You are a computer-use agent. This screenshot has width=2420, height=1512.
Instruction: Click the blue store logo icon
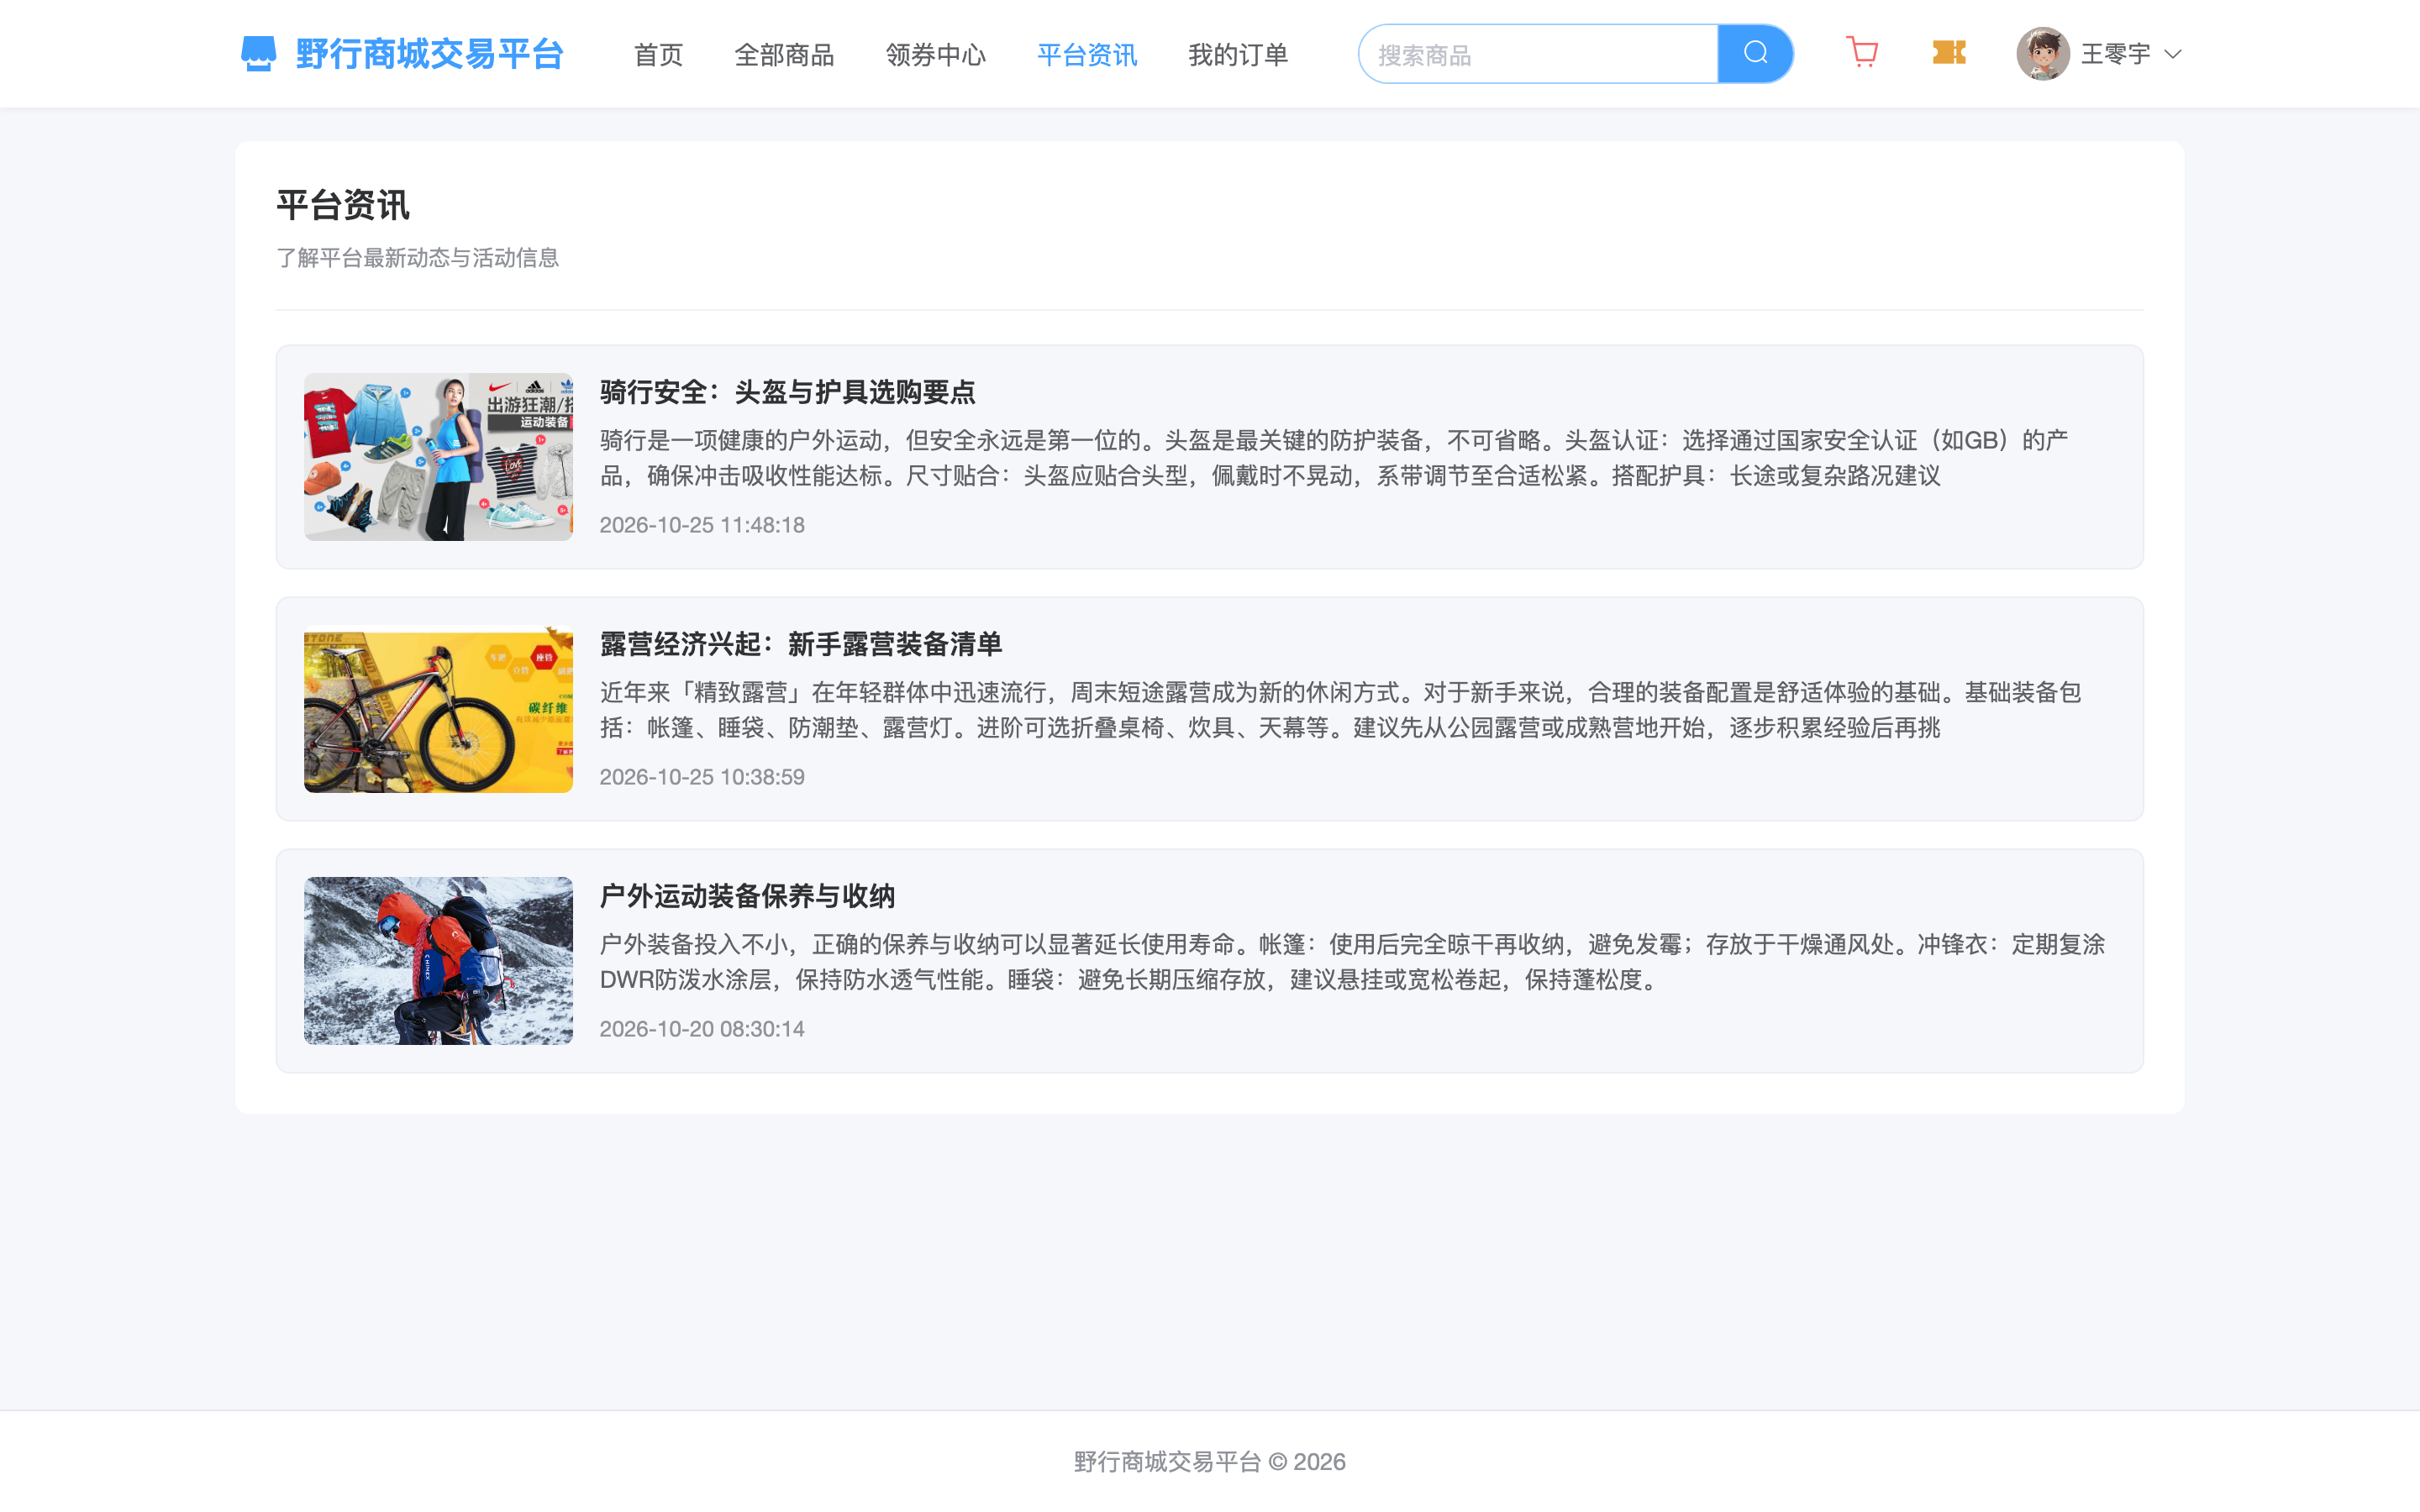click(x=258, y=54)
